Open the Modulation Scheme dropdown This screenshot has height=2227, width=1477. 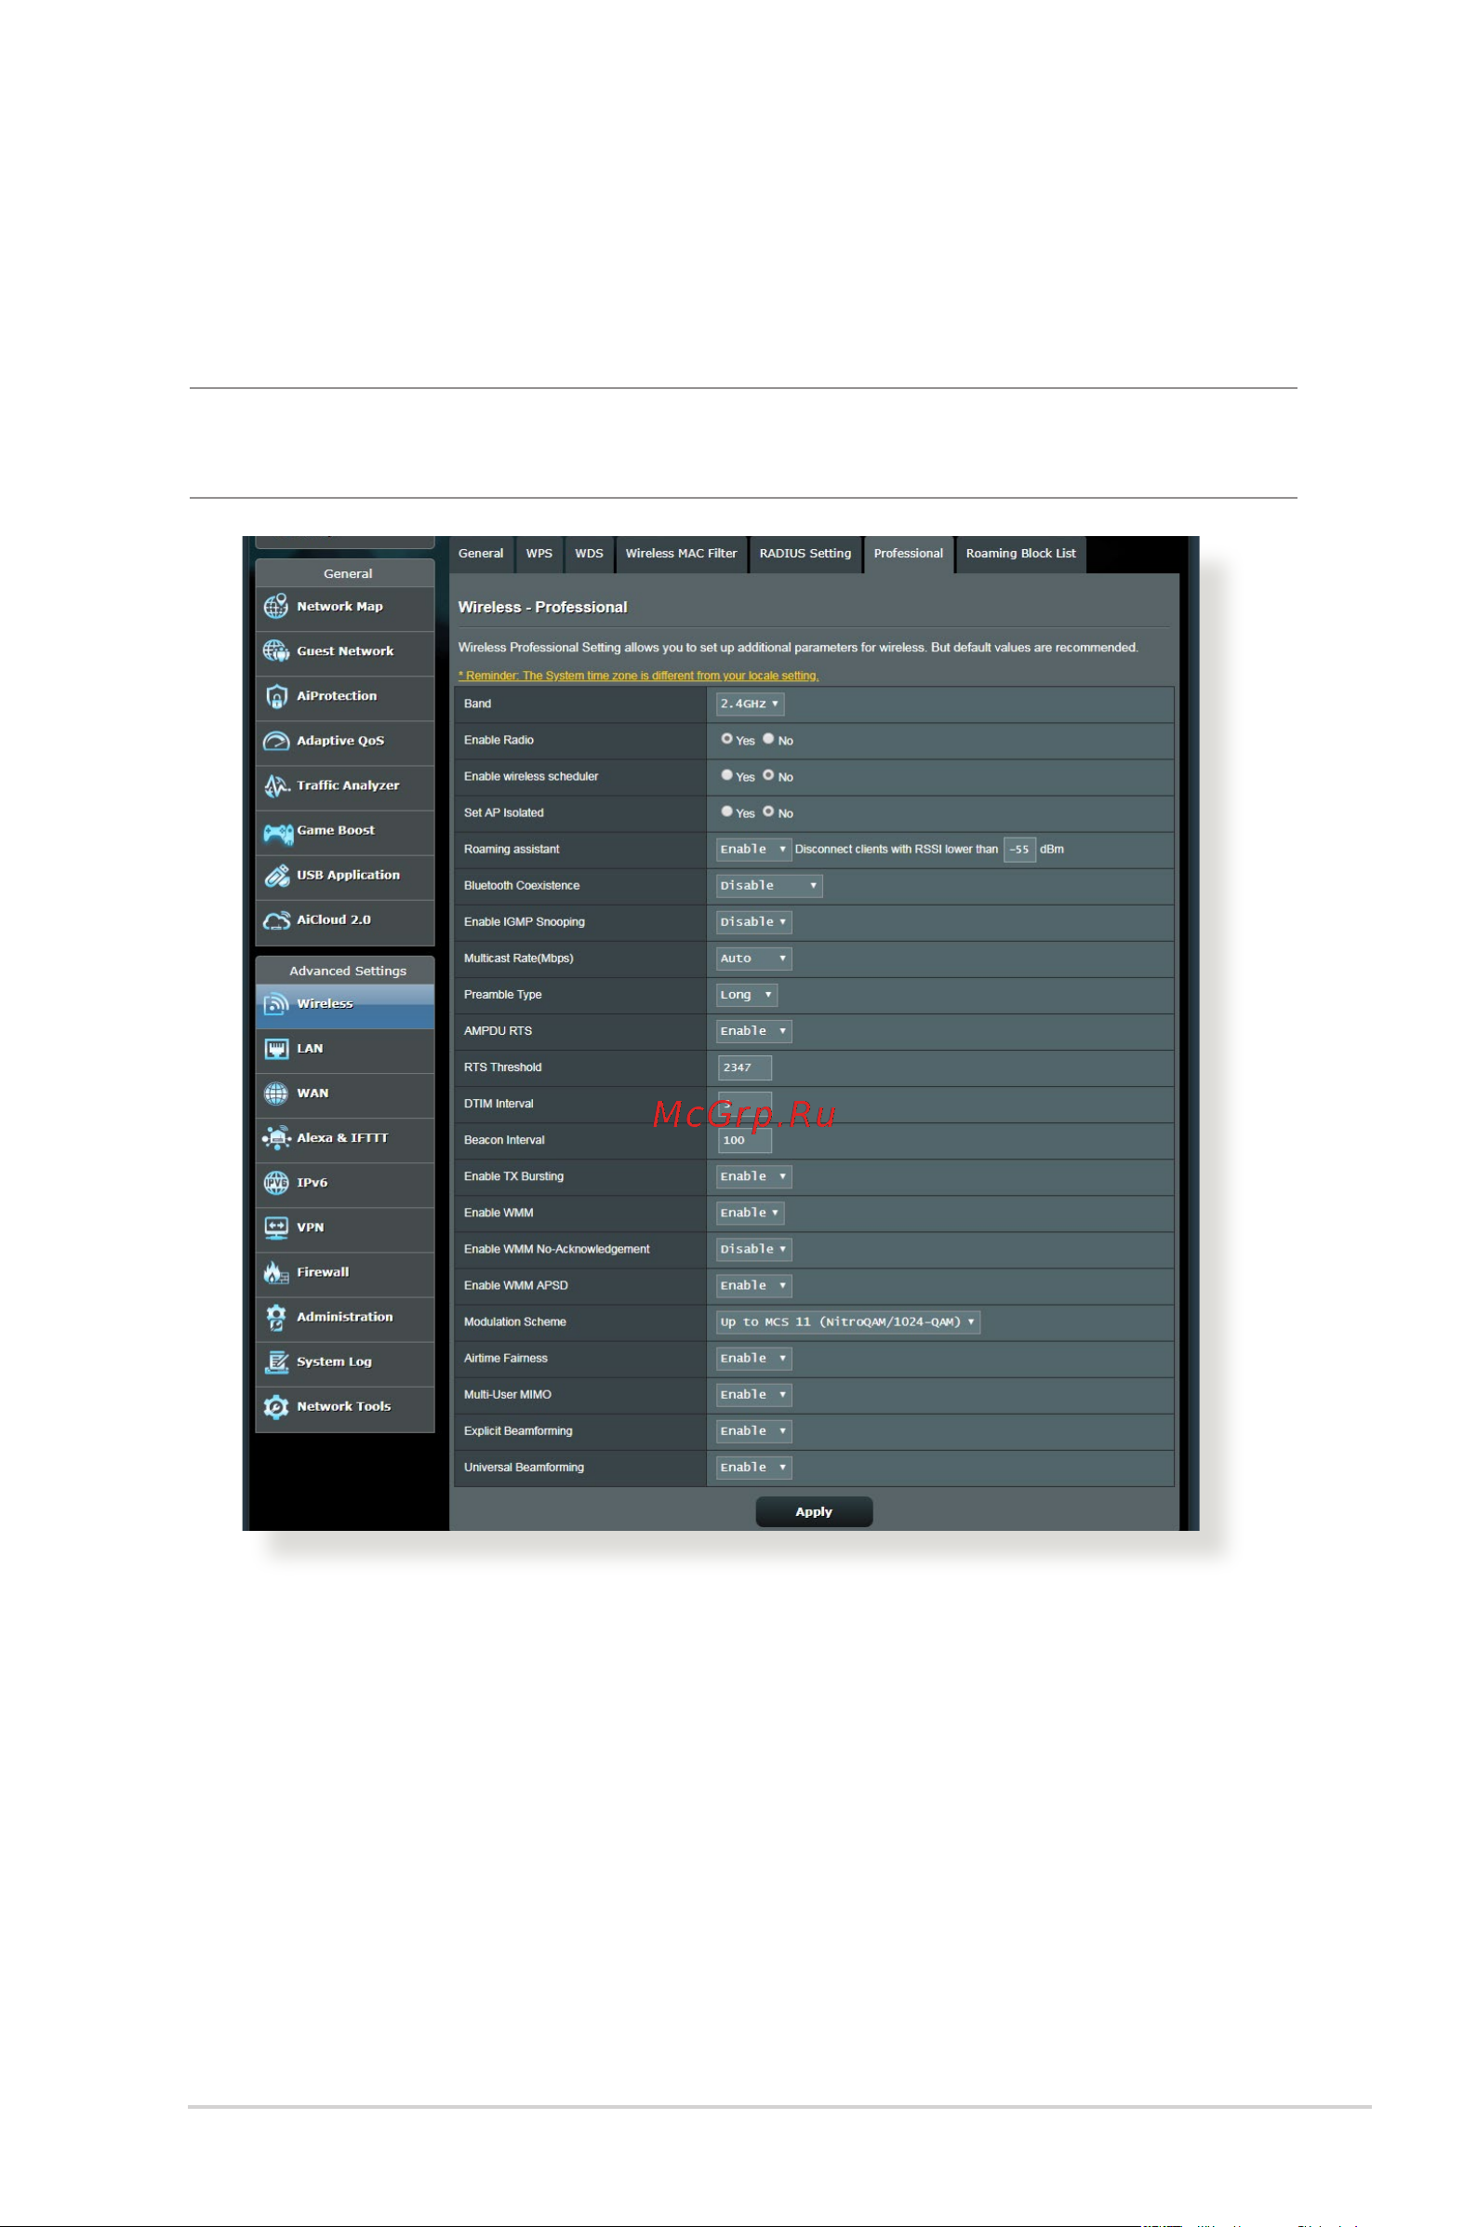(x=847, y=1322)
